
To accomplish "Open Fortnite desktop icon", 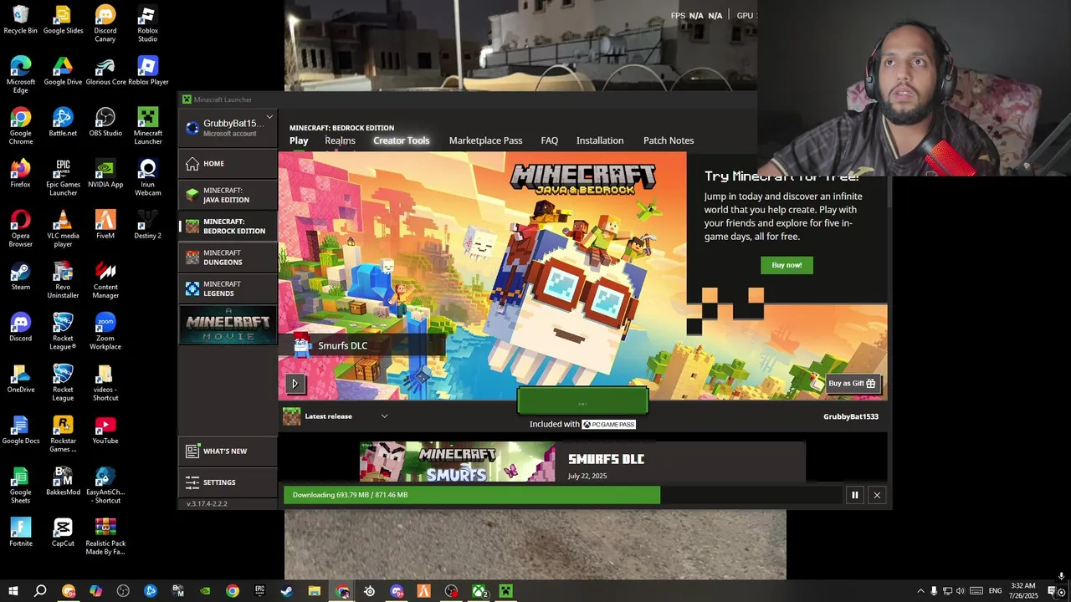I will [x=20, y=532].
